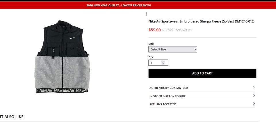The image size is (276, 124).
Task: Expand the IN STOCK & READY TO SHIP section
Action: click(202, 96)
